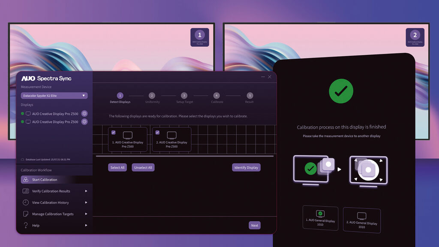Go to the Uniformity step 2
Screen dimensions: 439x247
pos(152,96)
